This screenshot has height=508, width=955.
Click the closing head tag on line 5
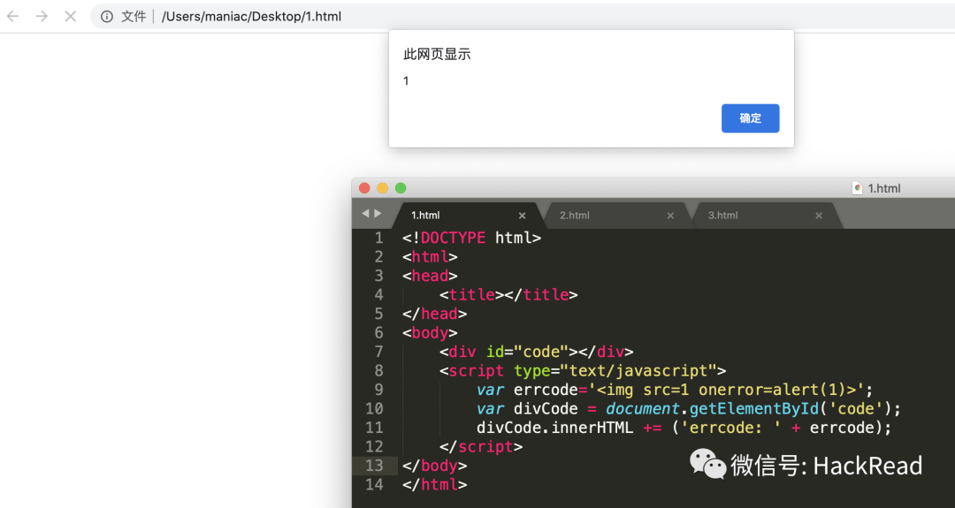pyautogui.click(x=435, y=314)
